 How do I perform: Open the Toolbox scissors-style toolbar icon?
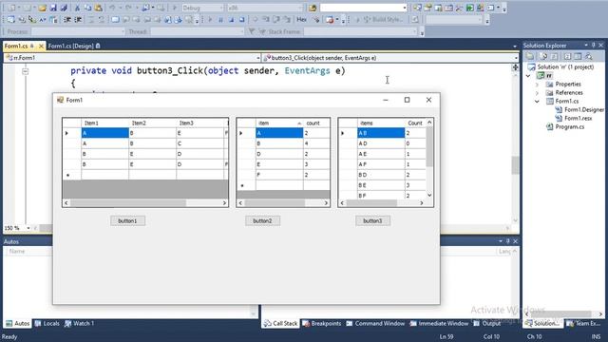tap(459, 8)
